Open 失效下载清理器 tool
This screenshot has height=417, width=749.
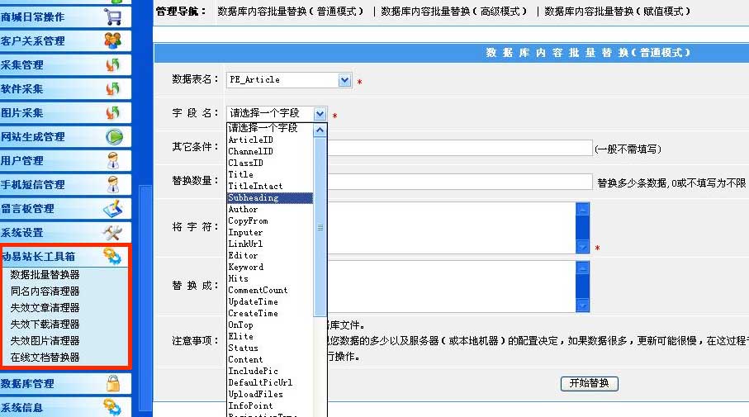coord(45,324)
